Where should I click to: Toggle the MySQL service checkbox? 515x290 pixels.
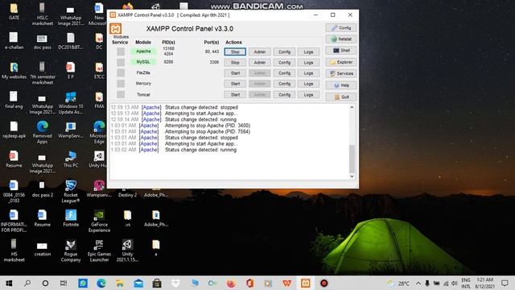121,62
